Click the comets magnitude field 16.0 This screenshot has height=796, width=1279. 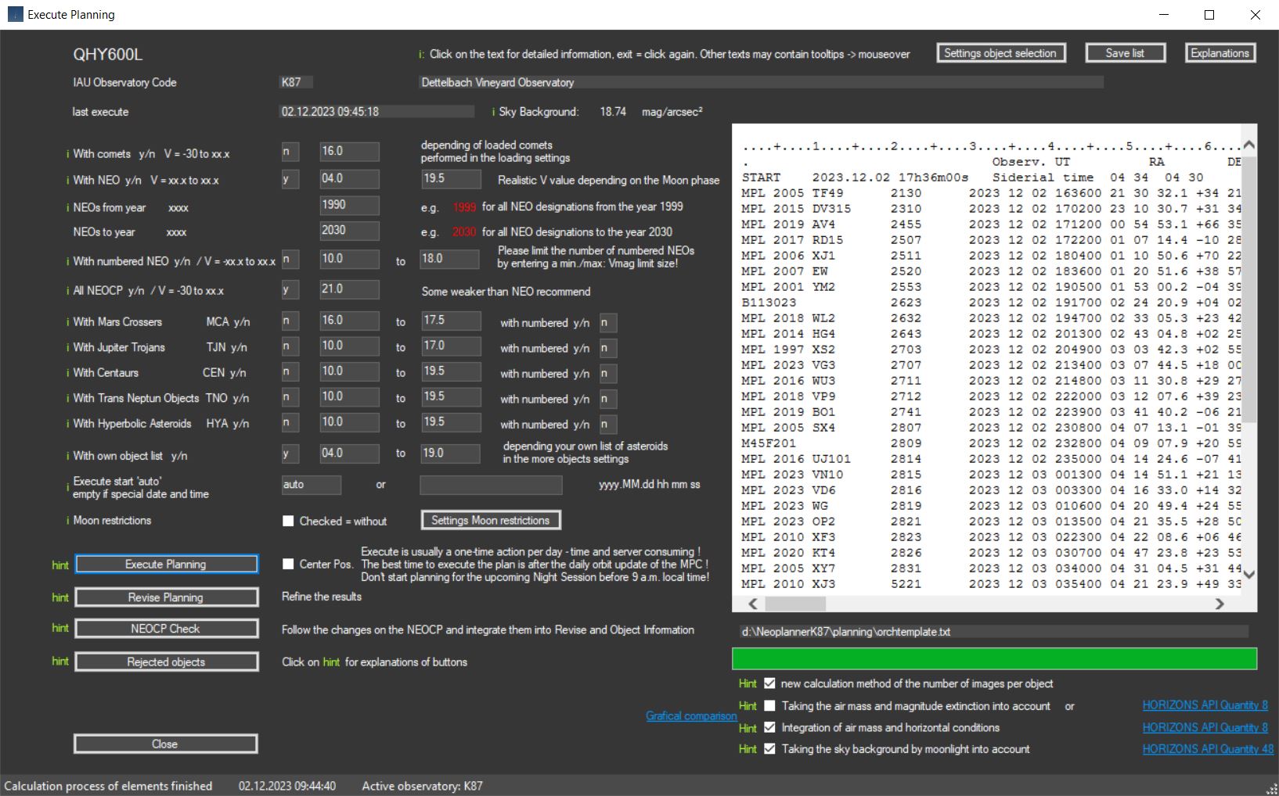point(349,152)
